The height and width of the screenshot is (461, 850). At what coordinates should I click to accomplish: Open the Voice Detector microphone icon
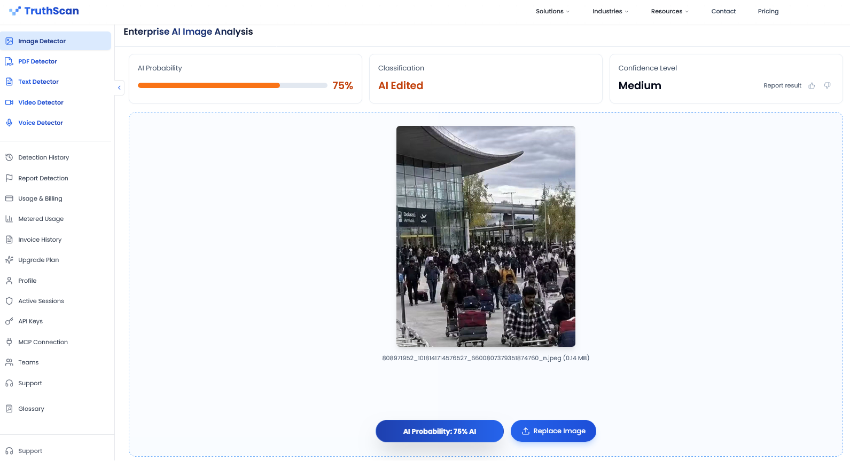tap(9, 123)
